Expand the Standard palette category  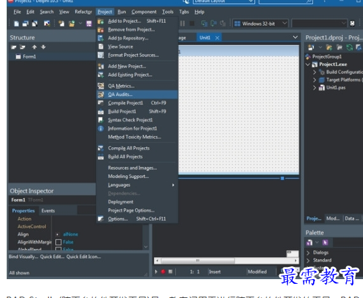click(308, 260)
